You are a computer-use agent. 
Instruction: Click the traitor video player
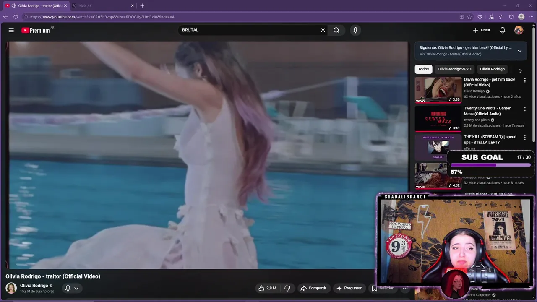[x=208, y=155]
